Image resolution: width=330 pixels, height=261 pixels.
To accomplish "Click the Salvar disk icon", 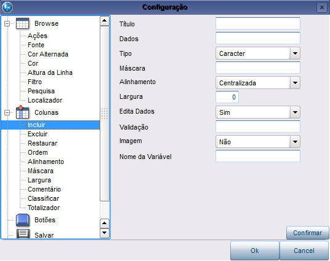I will point(23,234).
